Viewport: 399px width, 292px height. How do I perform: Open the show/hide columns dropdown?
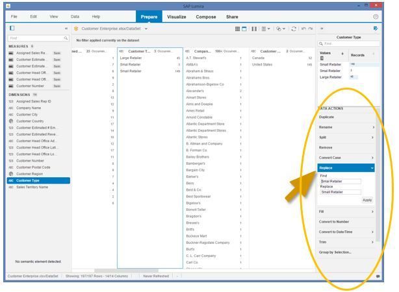(266, 29)
